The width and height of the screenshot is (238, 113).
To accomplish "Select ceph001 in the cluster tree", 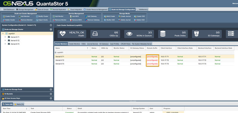I will click(x=12, y=34).
